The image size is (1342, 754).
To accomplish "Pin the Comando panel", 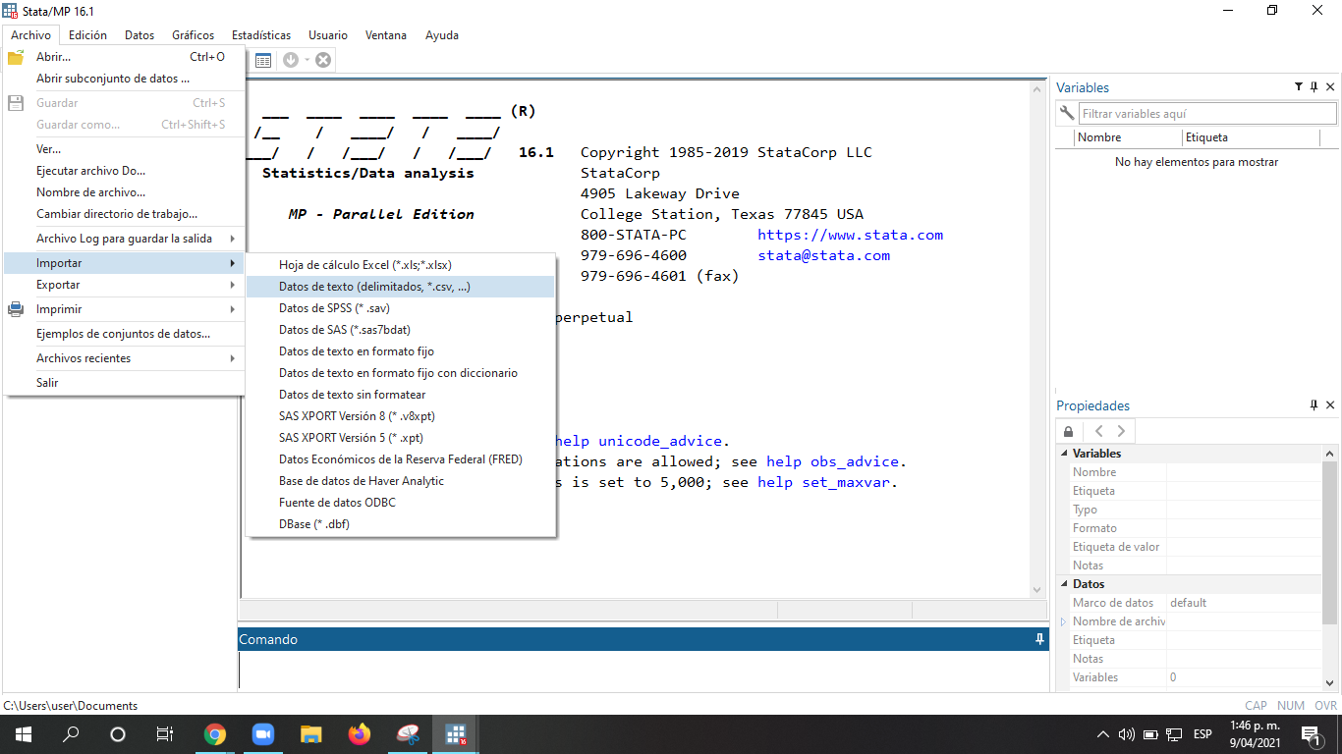I will point(1039,639).
